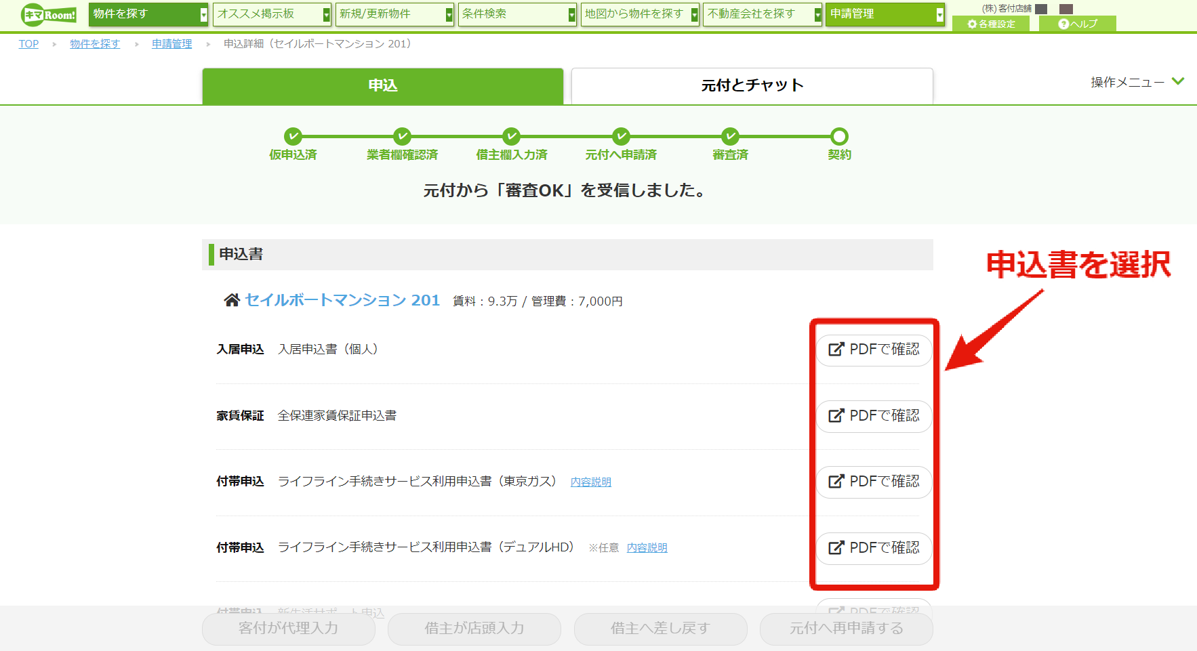Open the 地図から物件を探す dropdown menu
The height and width of the screenshot is (651, 1197).
click(x=640, y=14)
